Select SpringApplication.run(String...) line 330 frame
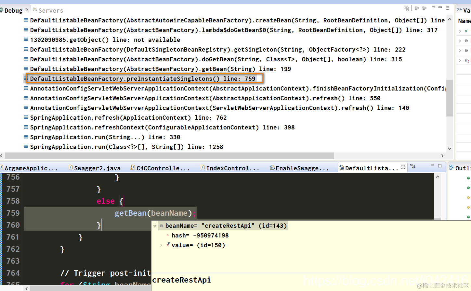471x291 pixels. (105, 137)
